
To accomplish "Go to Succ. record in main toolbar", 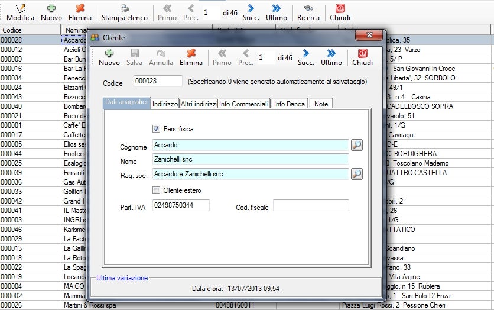I will coord(251,12).
